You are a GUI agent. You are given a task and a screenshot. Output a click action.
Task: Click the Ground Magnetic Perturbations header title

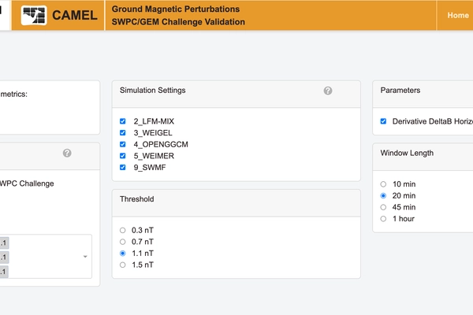176,9
